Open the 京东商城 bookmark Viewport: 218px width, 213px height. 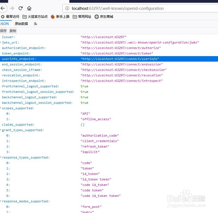tap(104, 17)
